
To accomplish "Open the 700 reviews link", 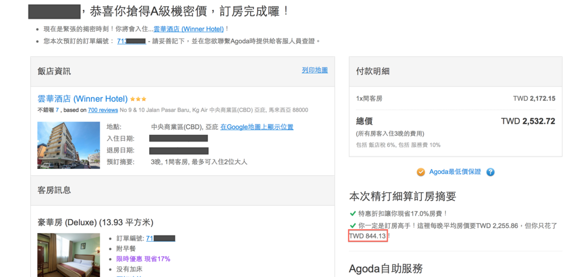I will point(102,110).
